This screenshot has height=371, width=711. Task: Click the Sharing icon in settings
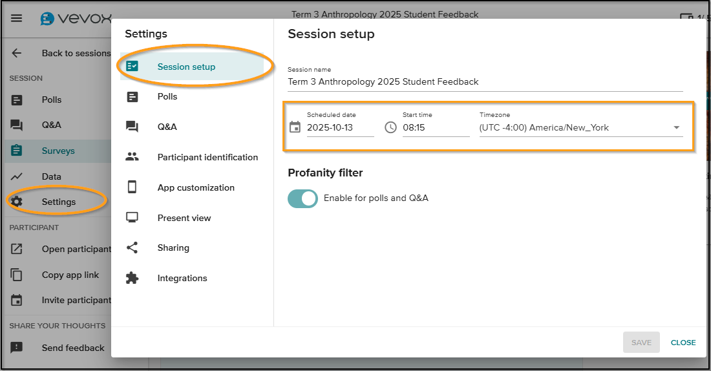(132, 248)
